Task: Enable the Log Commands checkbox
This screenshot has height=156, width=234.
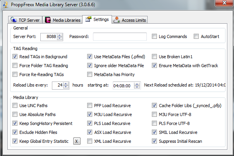Action: tap(155, 37)
